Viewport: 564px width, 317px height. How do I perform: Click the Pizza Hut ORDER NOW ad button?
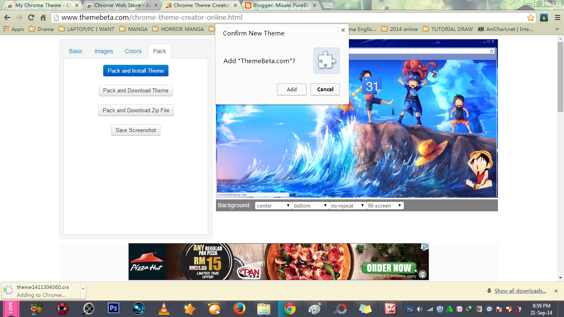click(x=389, y=267)
